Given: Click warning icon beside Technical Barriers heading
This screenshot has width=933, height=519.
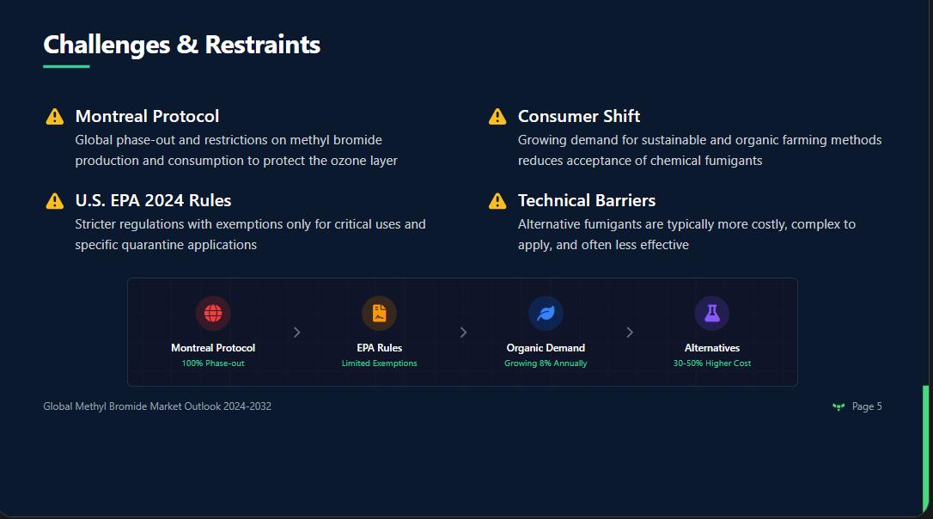Looking at the screenshot, I should point(497,201).
